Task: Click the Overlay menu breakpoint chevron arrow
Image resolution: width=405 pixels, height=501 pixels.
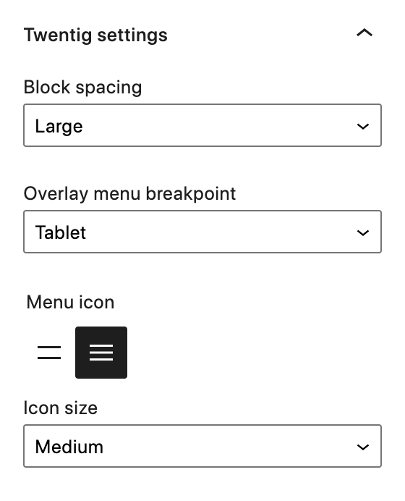Action: 363,232
